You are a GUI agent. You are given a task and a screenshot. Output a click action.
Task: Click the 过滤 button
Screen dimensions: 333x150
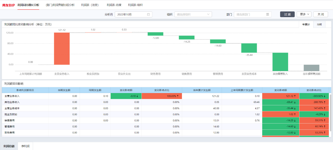[x=287, y=14]
